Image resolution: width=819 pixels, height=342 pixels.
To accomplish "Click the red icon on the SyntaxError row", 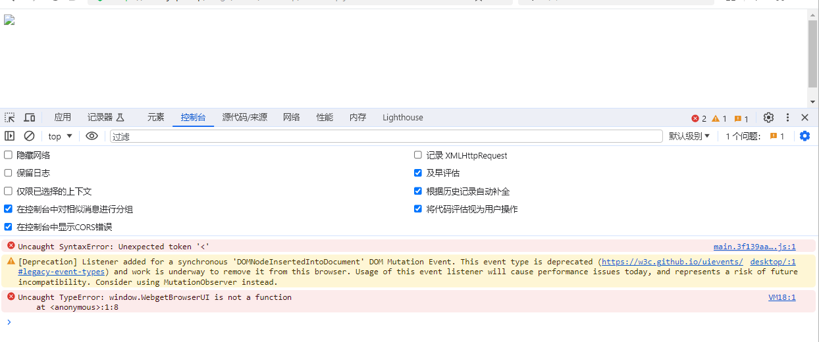I will pyautogui.click(x=11, y=246).
